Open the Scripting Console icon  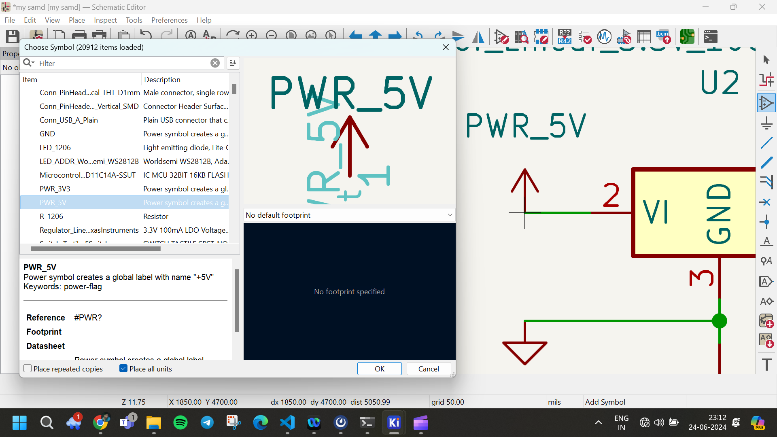click(711, 36)
